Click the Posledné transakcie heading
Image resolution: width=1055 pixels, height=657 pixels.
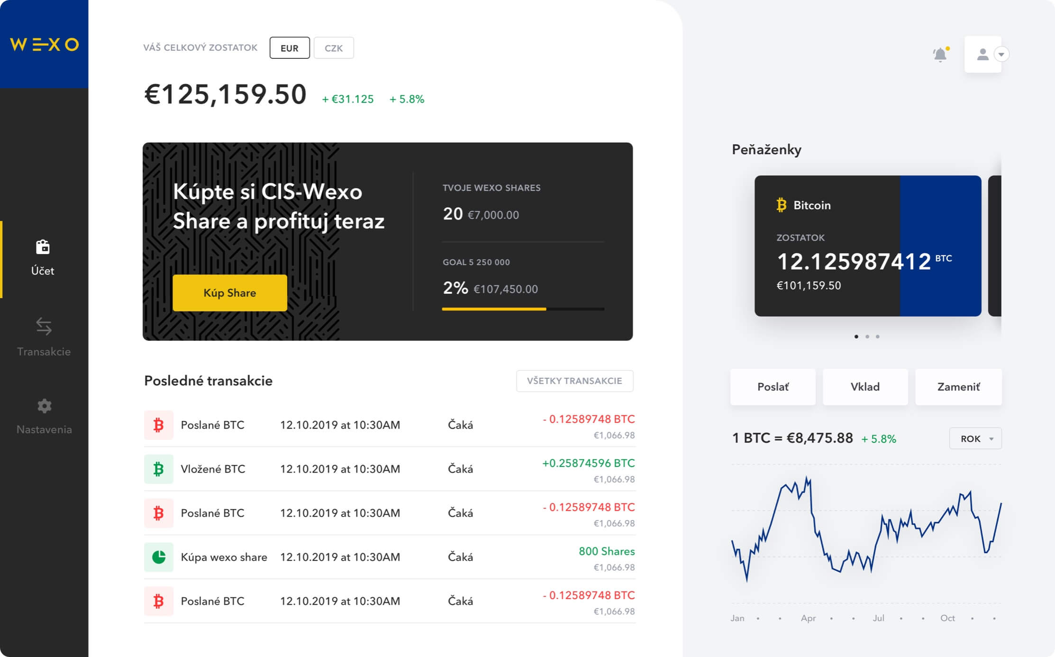tap(208, 381)
